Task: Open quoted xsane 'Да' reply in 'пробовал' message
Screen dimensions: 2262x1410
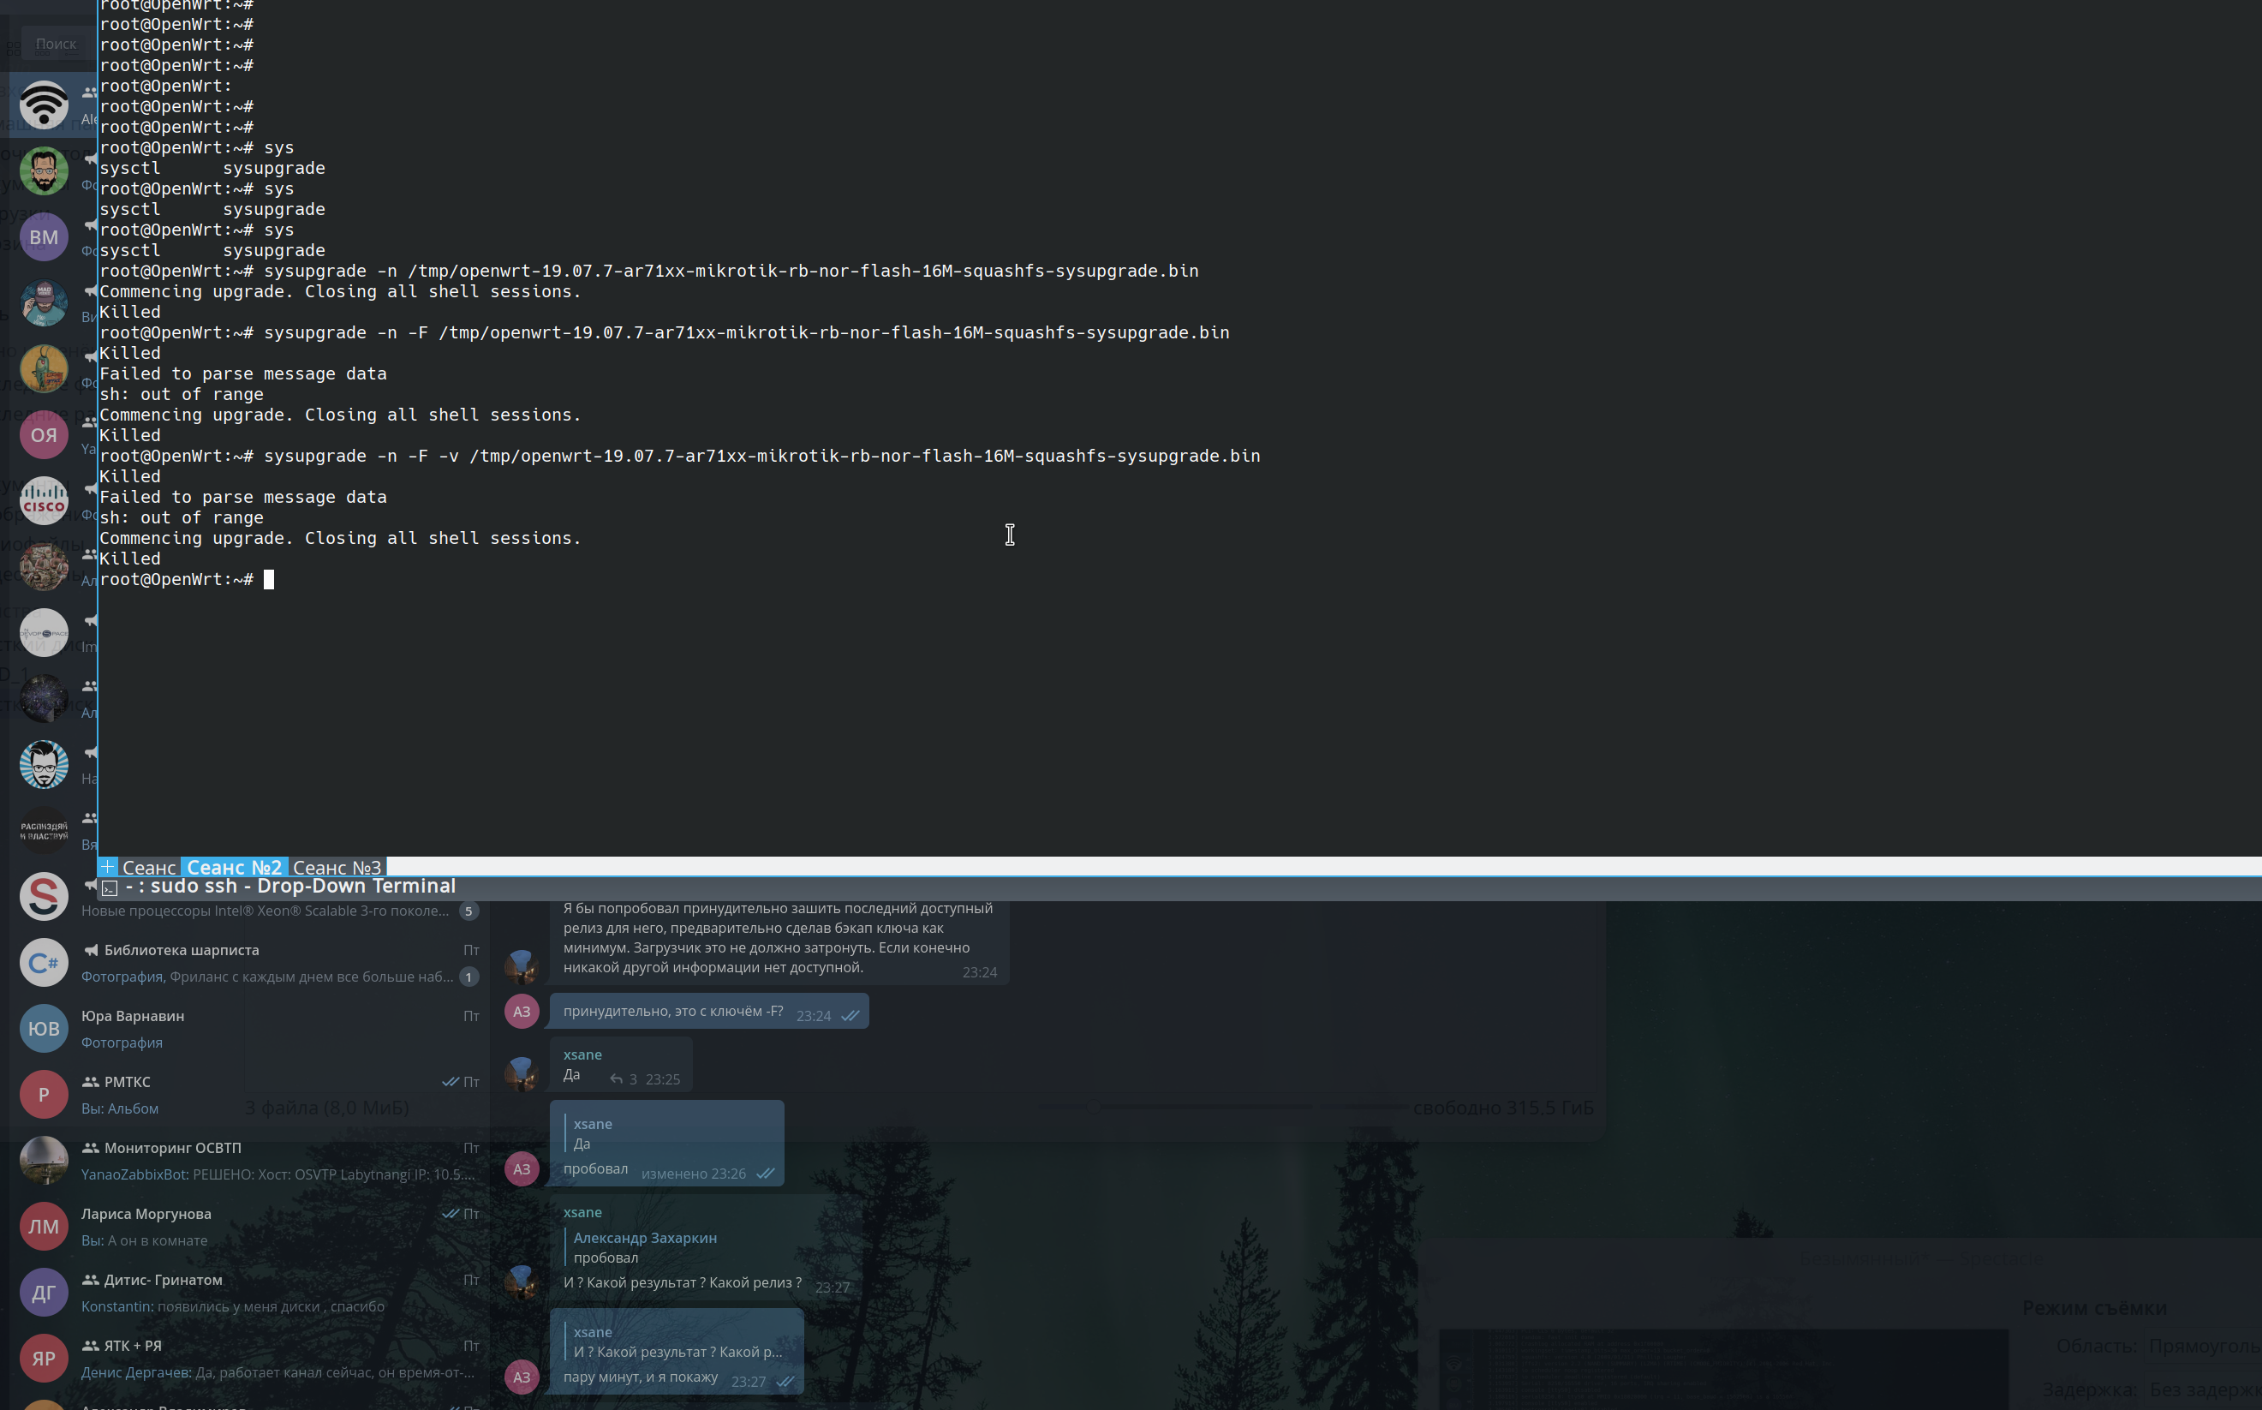Action: (x=666, y=1133)
